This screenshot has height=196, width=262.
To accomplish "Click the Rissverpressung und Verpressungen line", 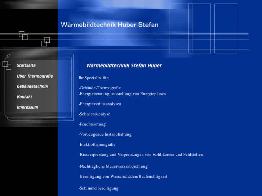I will [x=141, y=155].
